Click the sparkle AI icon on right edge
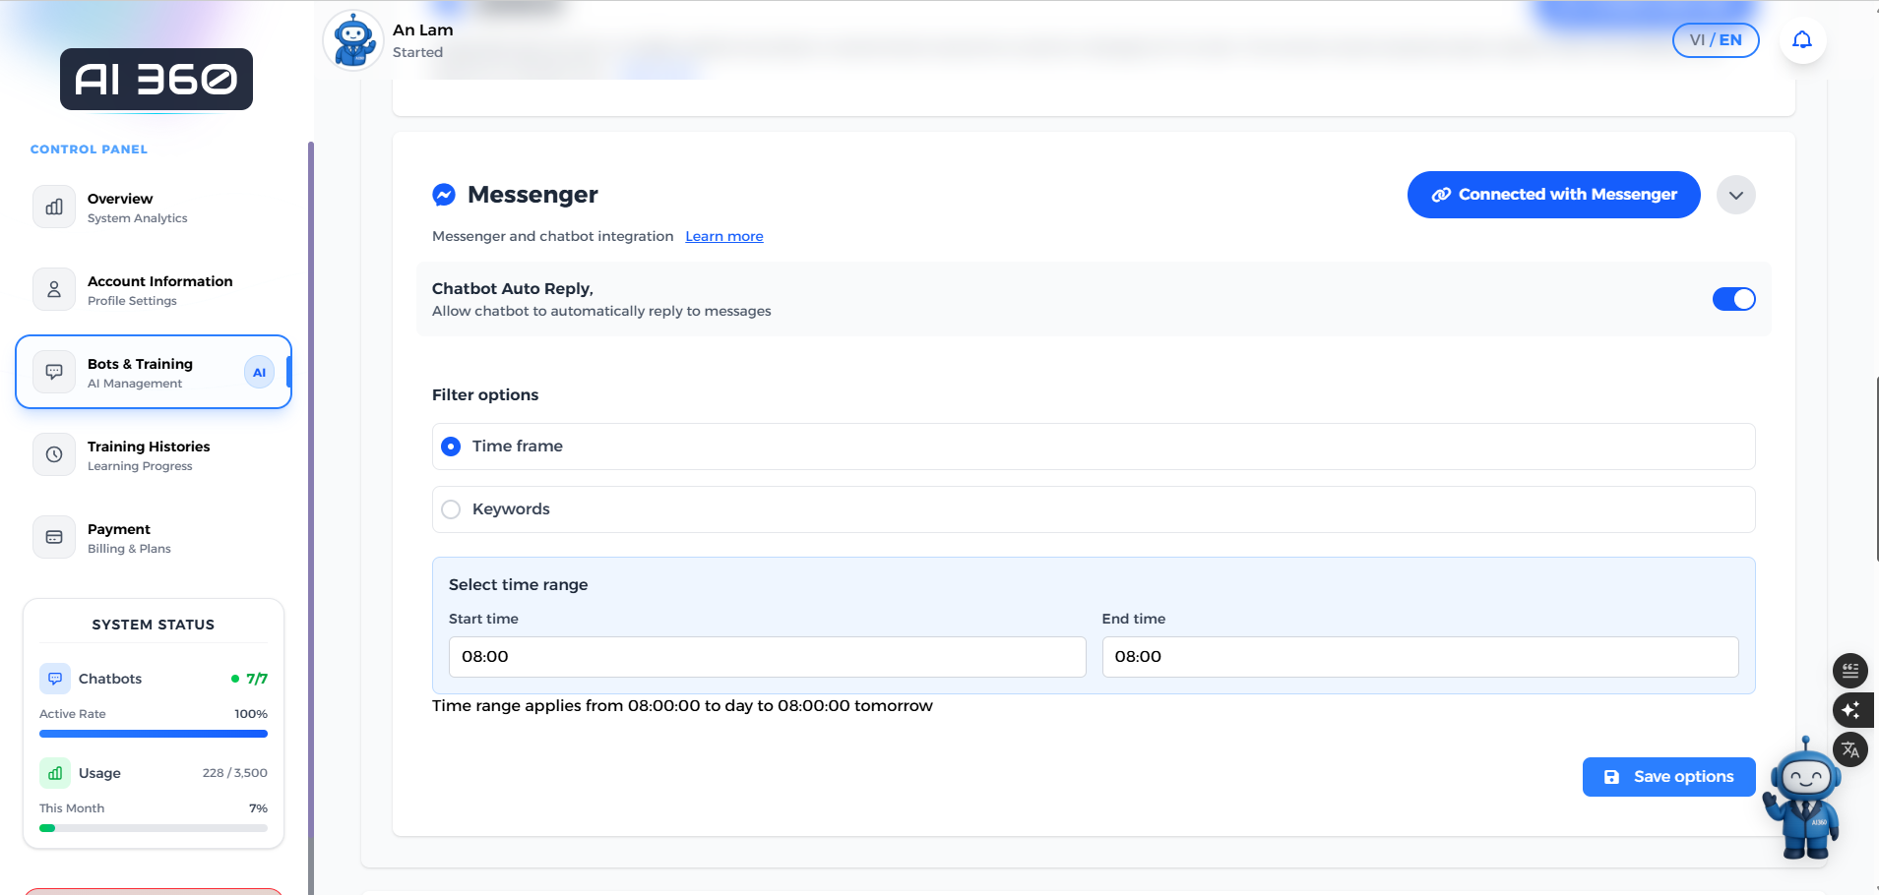This screenshot has height=895, width=1879. (x=1849, y=710)
